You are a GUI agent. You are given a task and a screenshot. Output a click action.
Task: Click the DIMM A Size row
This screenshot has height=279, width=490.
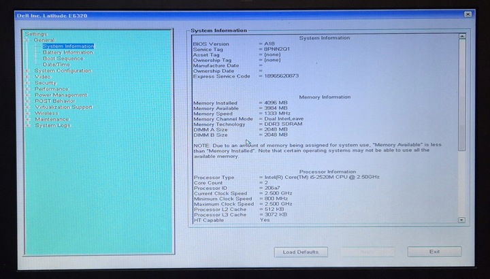[x=240, y=129]
